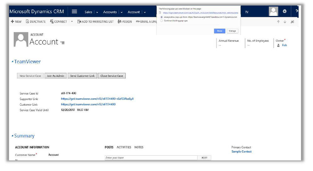Click DEACTIVATE in the command bar
The image size is (313, 171).
click(35, 22)
